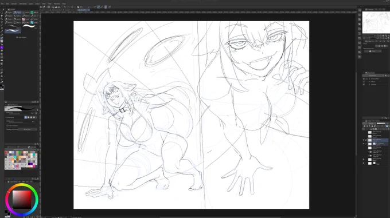Expand the lower layer folder arrow
390x218 pixels.
(369, 156)
